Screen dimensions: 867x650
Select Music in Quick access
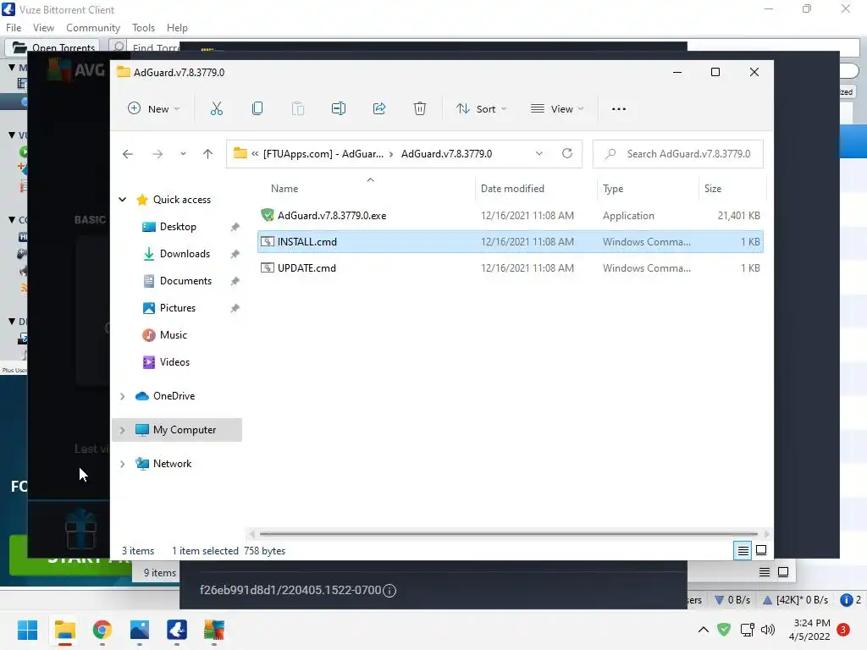[x=173, y=335]
